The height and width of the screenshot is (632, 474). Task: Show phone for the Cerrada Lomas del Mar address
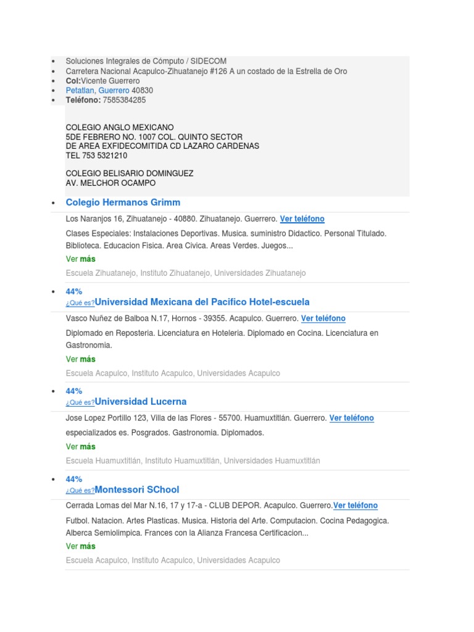355,505
